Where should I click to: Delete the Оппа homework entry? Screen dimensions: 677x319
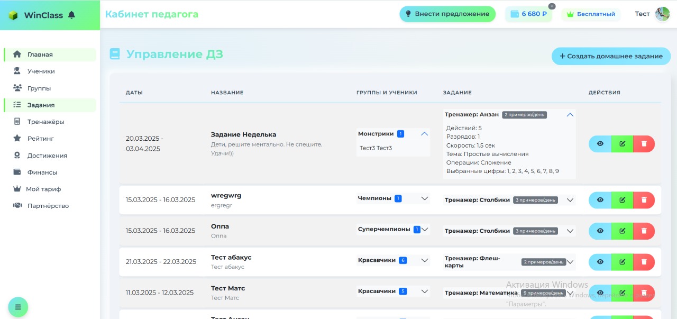tap(644, 231)
